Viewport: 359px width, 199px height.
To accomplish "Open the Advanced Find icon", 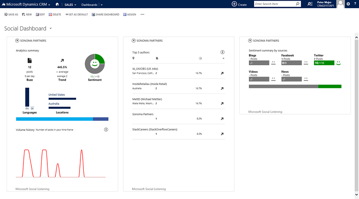I will [x=310, y=4].
